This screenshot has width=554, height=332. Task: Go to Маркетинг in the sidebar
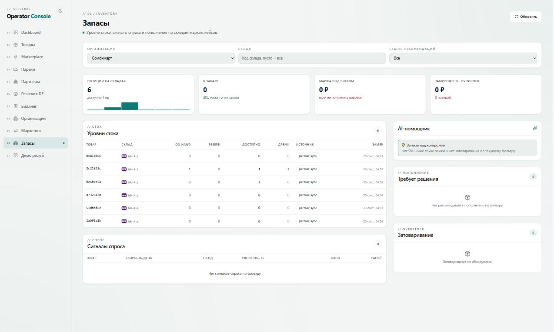click(x=36, y=131)
